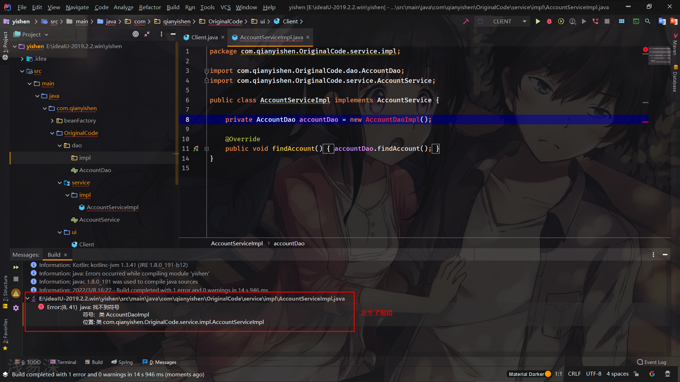Click the Material Darker theme indicator
Screen dimensions: 680x382
tap(529, 374)
